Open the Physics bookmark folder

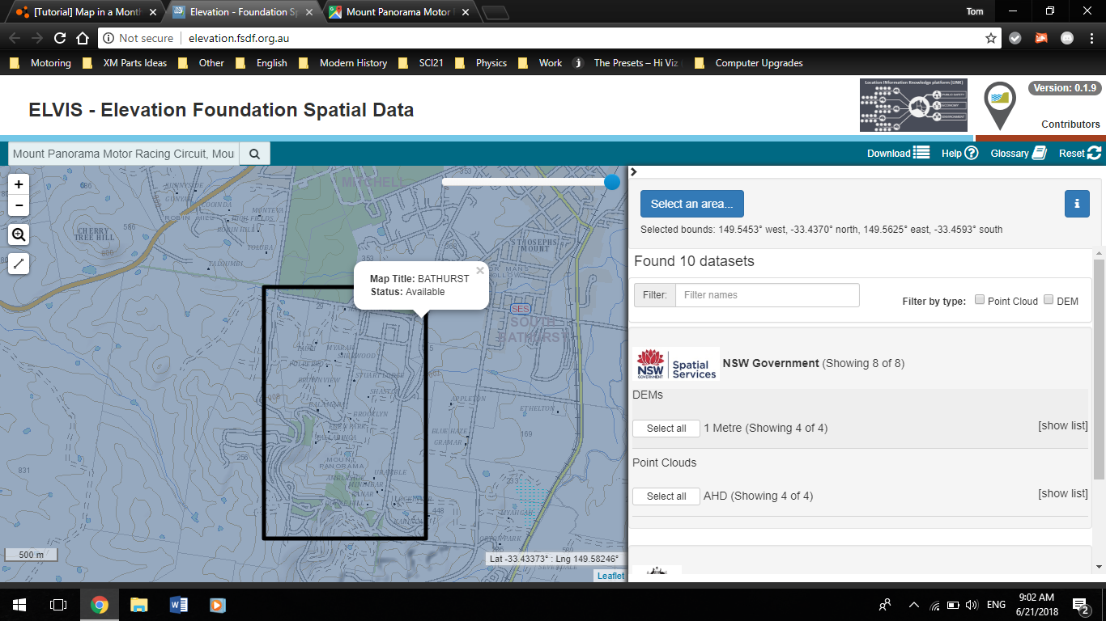482,63
